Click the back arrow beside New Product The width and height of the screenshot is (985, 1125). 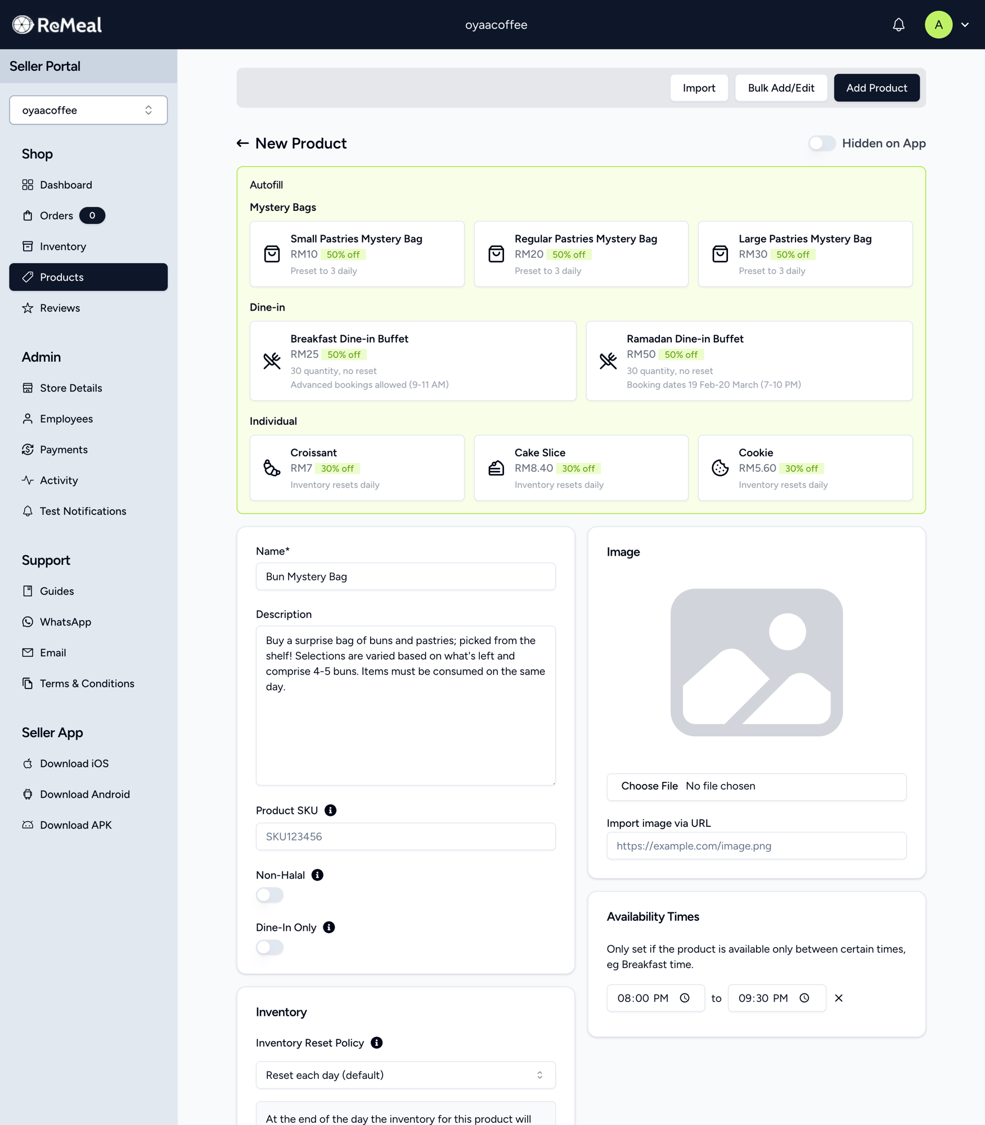242,143
